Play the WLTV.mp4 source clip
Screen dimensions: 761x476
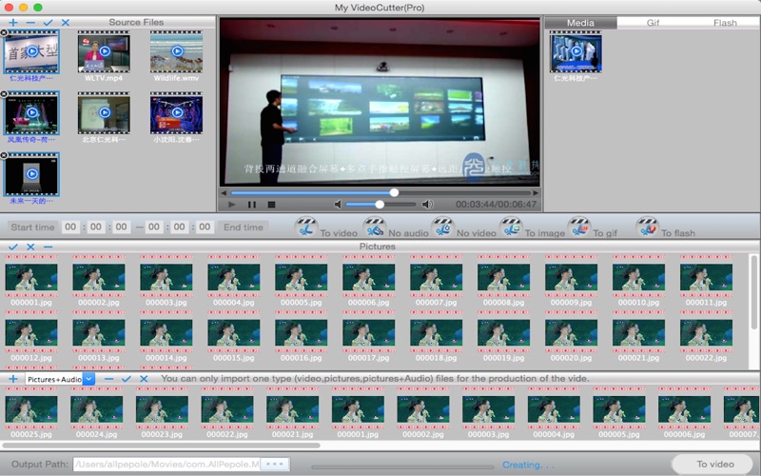(104, 51)
